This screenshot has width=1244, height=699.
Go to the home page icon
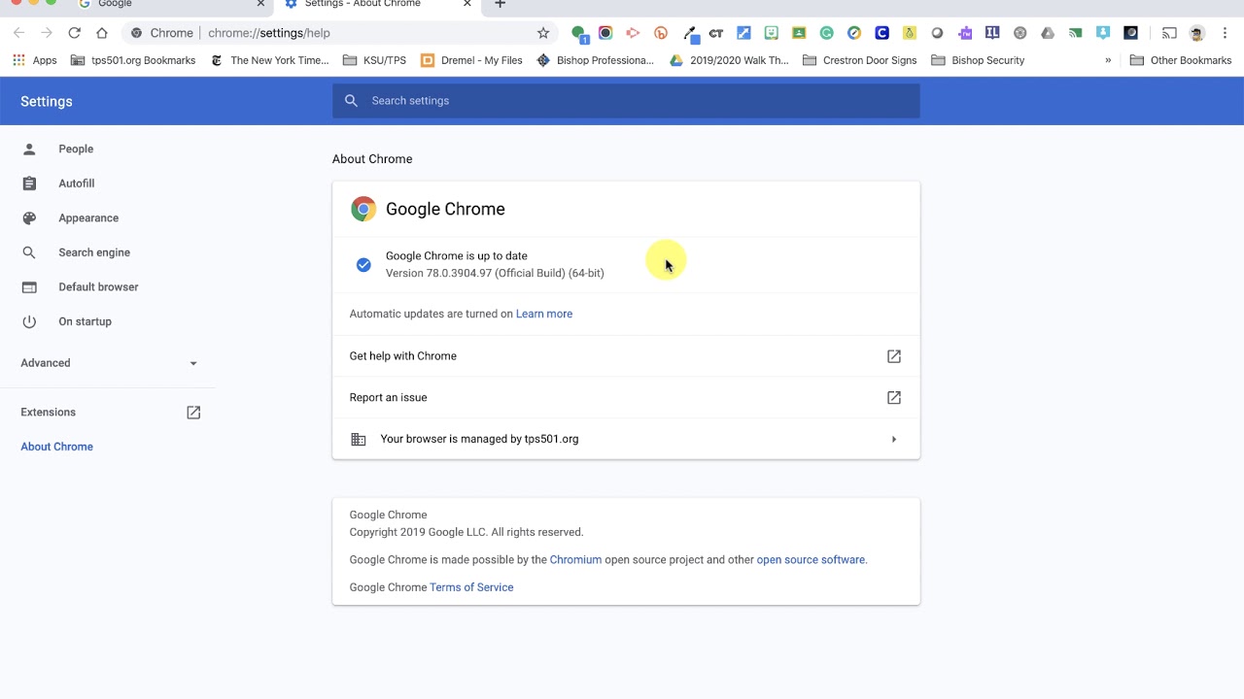(102, 33)
